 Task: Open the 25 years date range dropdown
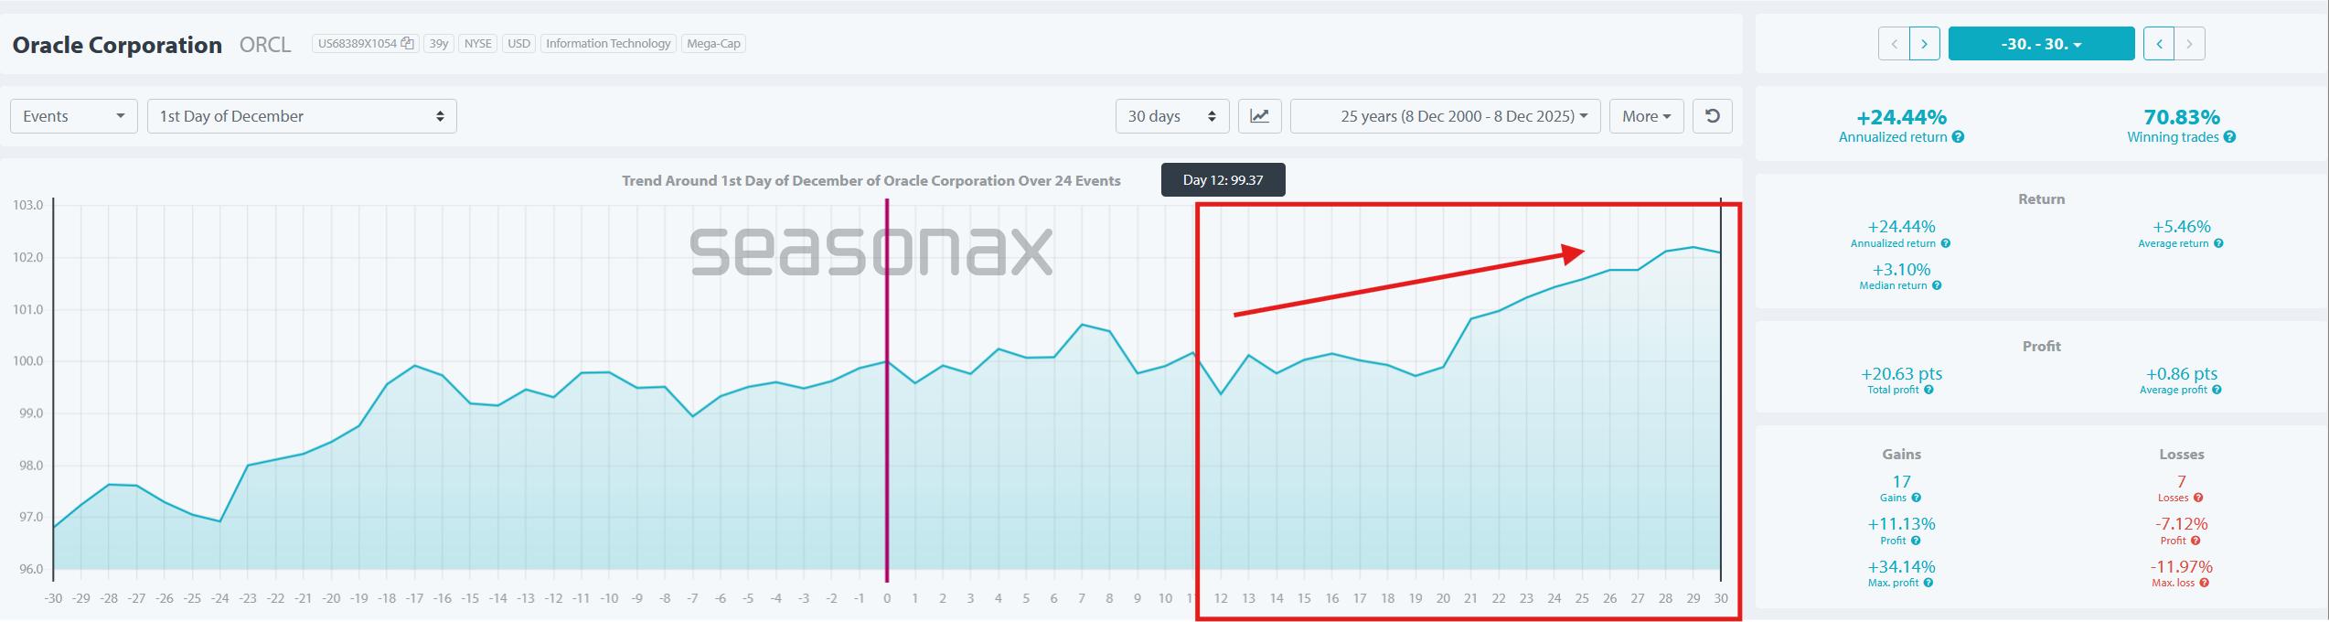[1445, 116]
